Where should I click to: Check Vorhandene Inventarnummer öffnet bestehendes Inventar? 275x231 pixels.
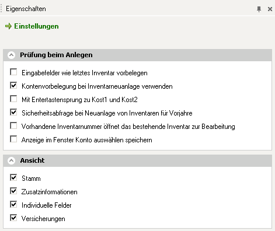[13, 125]
